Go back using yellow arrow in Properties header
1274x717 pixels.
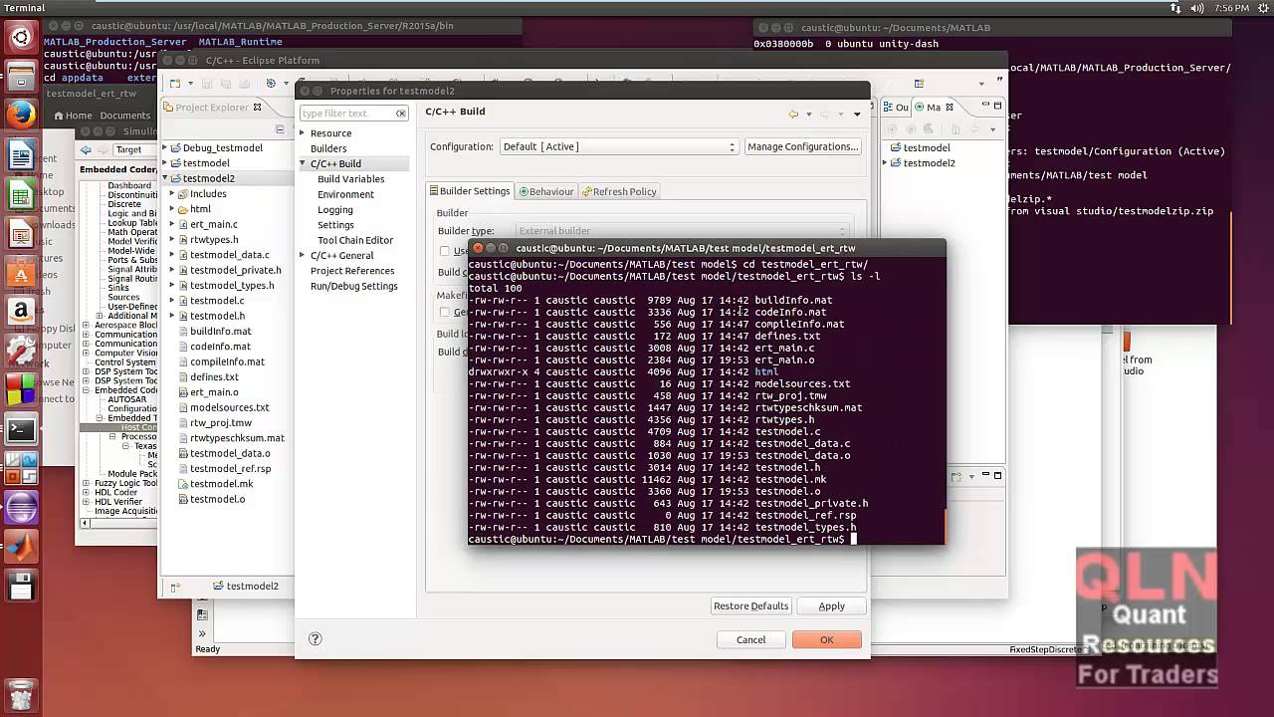pos(793,114)
